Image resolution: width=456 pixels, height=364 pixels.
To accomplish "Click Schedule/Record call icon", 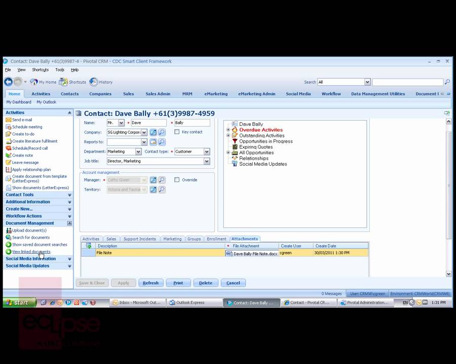I will (9, 148).
